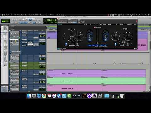Open the Window menu
The image size is (151, 113).
click(52, 15)
